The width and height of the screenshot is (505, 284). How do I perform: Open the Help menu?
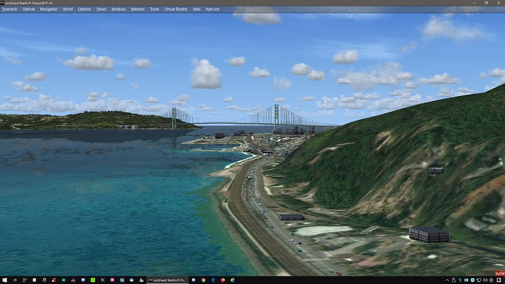coord(196,9)
